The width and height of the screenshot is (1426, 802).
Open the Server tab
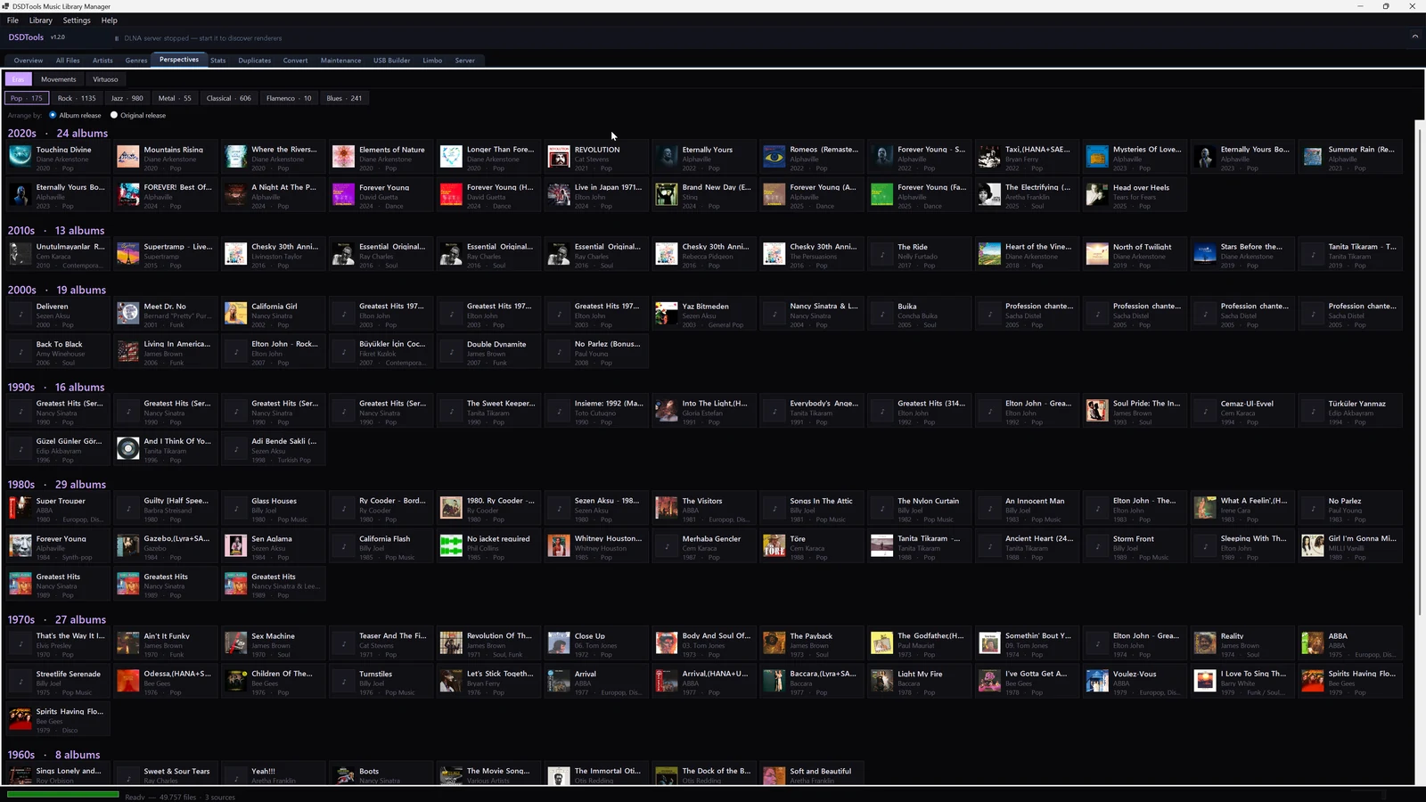pyautogui.click(x=465, y=61)
